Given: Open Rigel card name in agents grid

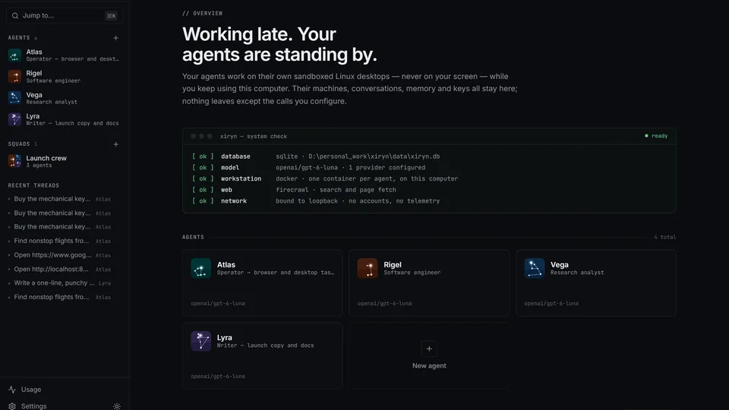Looking at the screenshot, I should (x=393, y=264).
